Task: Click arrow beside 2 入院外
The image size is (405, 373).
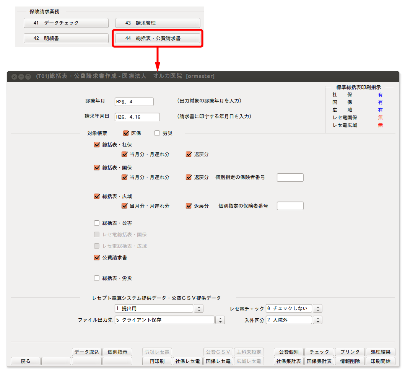Action: [318, 320]
